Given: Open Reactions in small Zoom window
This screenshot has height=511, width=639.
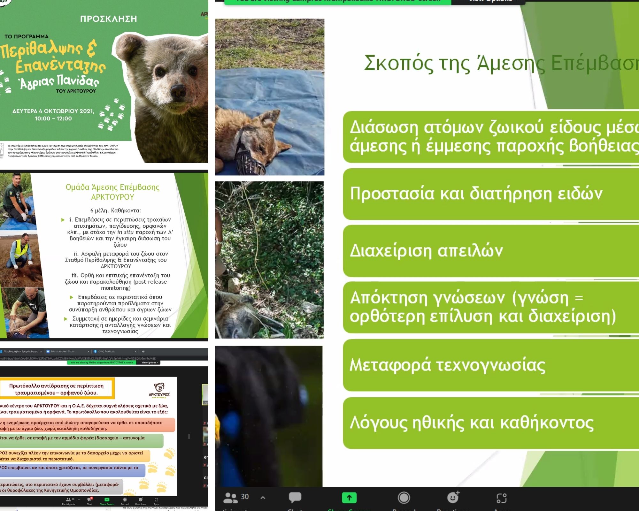Looking at the screenshot, I should coord(141,501).
